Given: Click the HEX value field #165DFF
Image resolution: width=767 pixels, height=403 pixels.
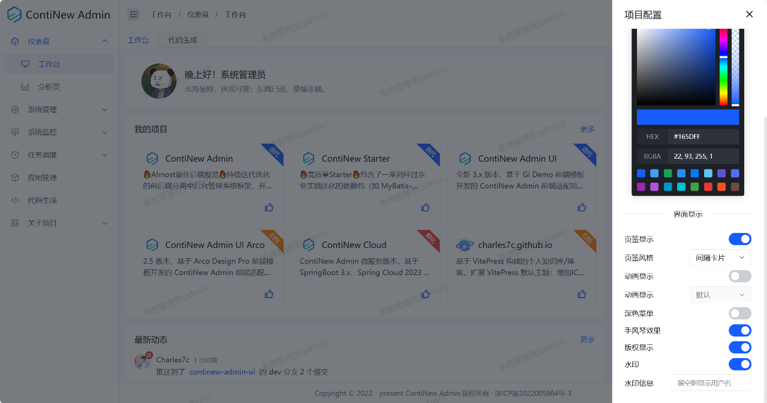Looking at the screenshot, I should [703, 137].
